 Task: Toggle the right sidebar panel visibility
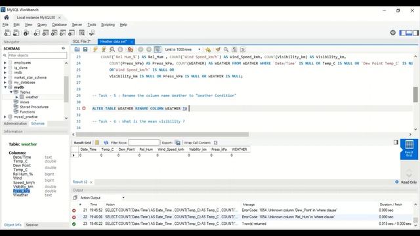coord(415,33)
